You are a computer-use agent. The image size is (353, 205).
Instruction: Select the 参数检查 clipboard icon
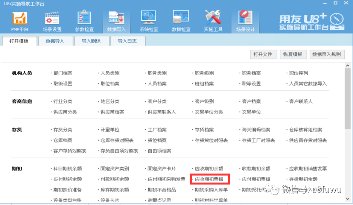pyautogui.click(x=84, y=21)
